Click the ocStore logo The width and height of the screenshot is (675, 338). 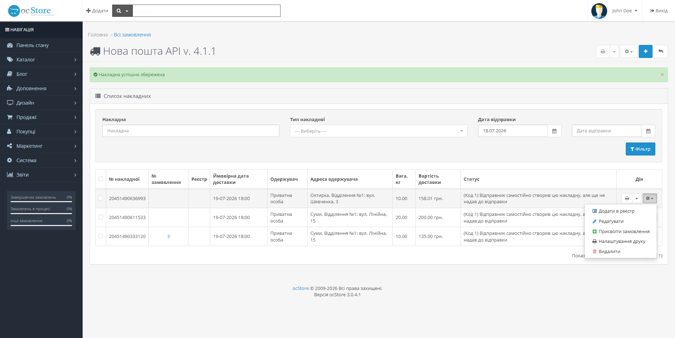[31, 11]
